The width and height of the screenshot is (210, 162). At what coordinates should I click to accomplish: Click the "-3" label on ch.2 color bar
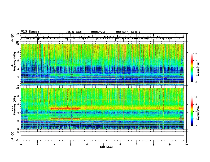click(195, 97)
